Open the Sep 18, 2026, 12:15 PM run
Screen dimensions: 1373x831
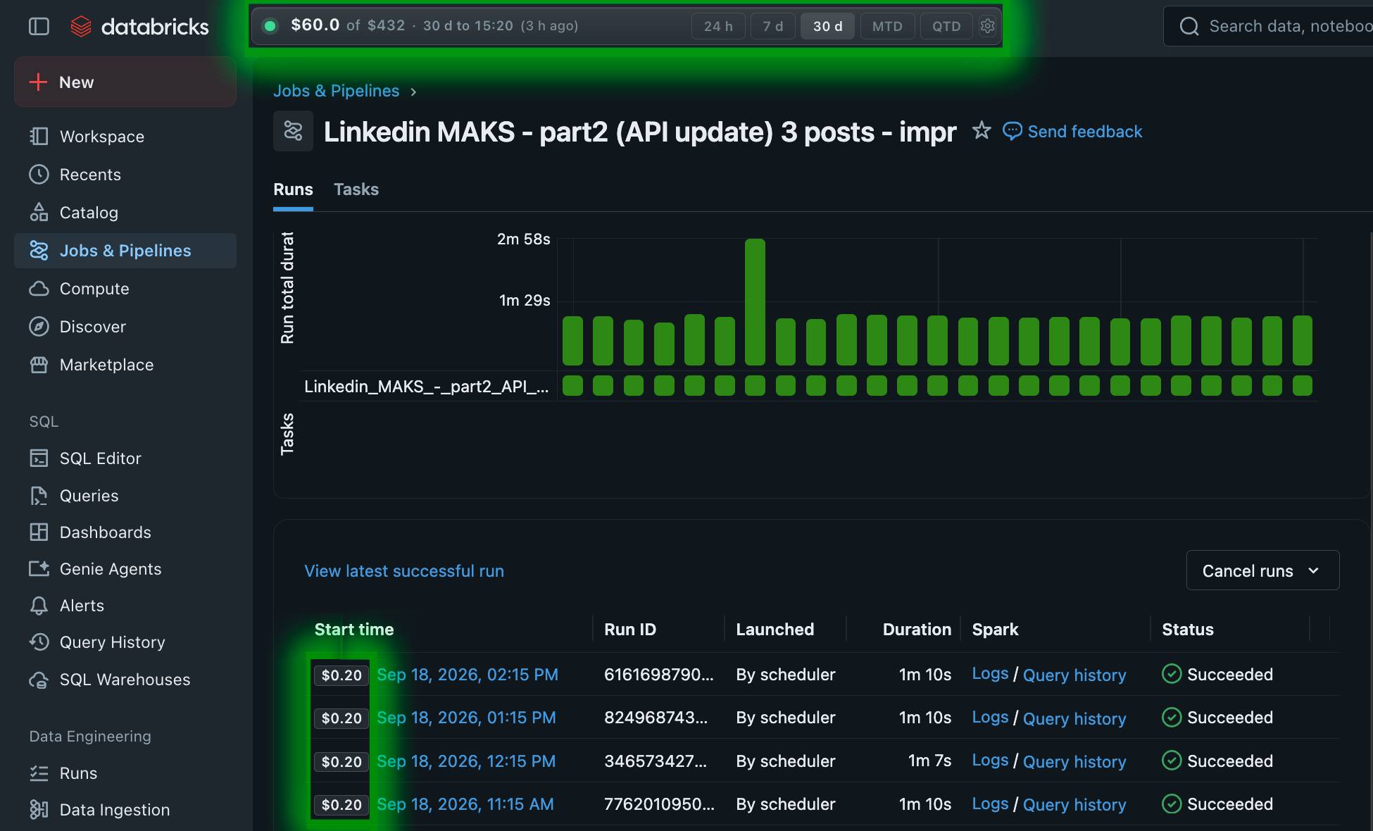(466, 761)
